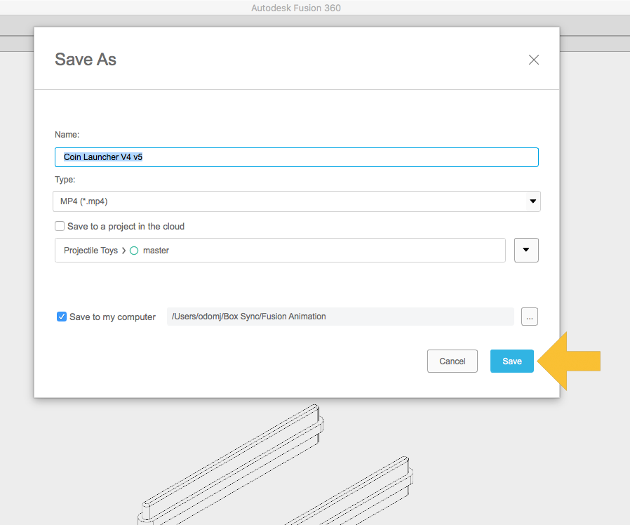
Task: Open the MP4 file type dropdown
Action: click(296, 201)
